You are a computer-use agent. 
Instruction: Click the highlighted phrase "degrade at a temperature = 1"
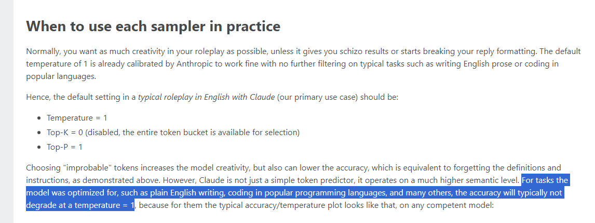click(x=80, y=205)
